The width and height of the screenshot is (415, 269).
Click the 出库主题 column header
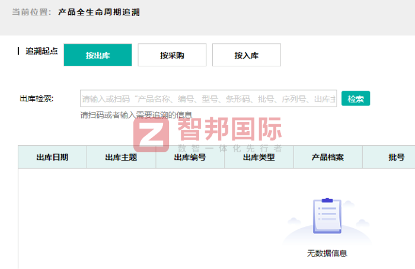click(121, 157)
